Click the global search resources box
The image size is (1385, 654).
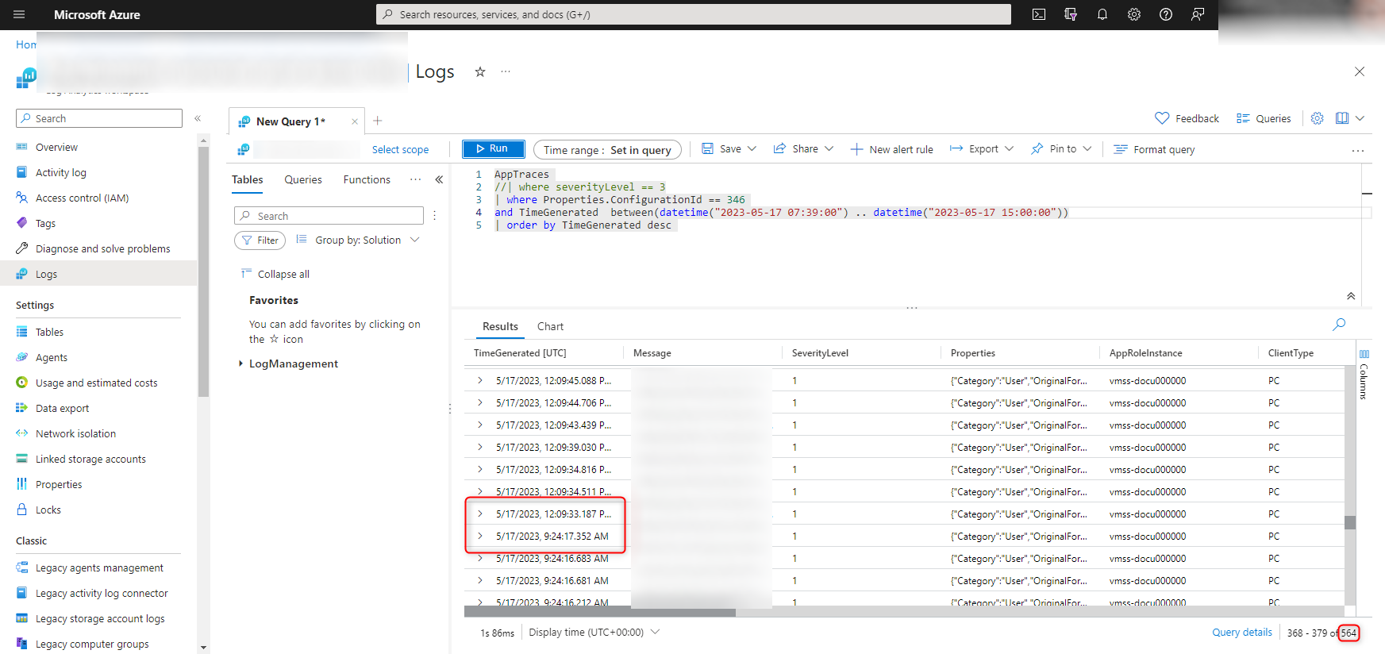(x=694, y=14)
